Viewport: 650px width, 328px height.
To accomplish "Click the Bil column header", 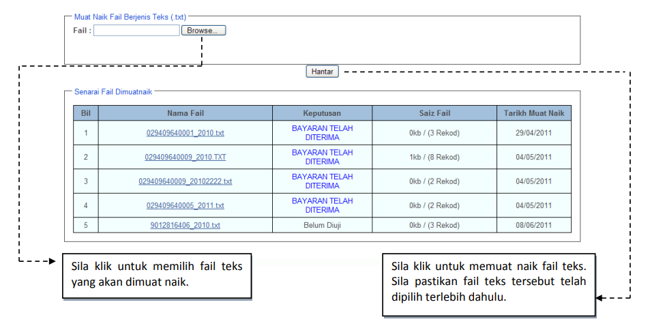I will [86, 113].
